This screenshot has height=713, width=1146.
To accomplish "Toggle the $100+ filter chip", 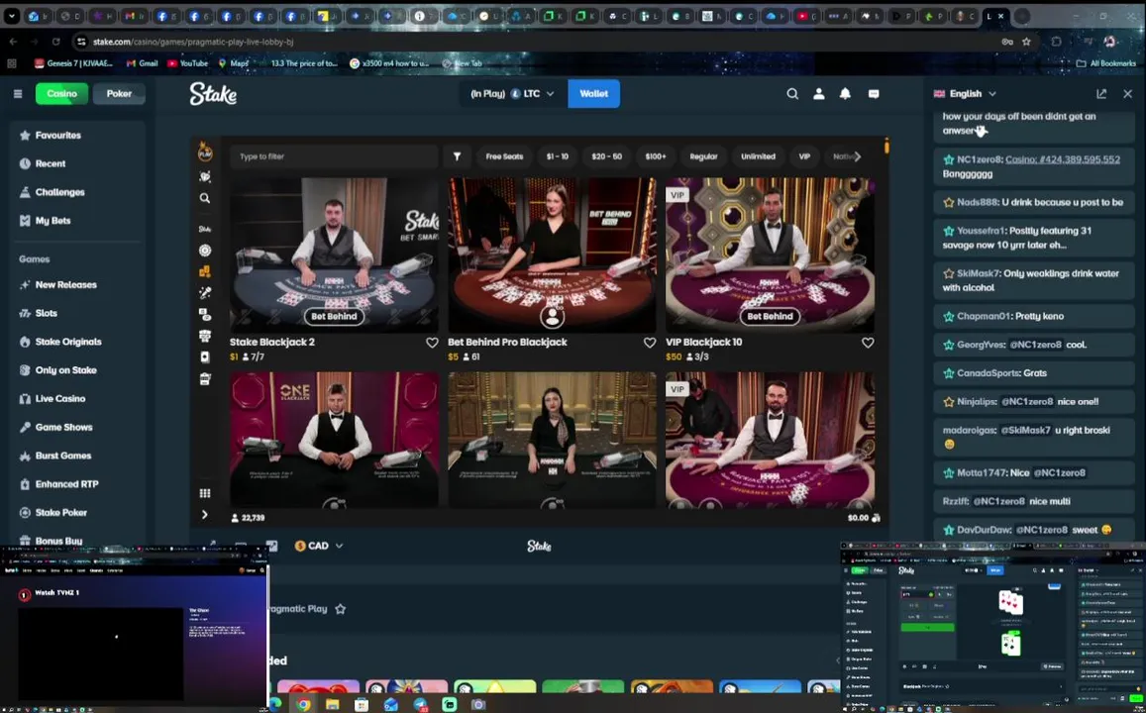I will click(656, 156).
